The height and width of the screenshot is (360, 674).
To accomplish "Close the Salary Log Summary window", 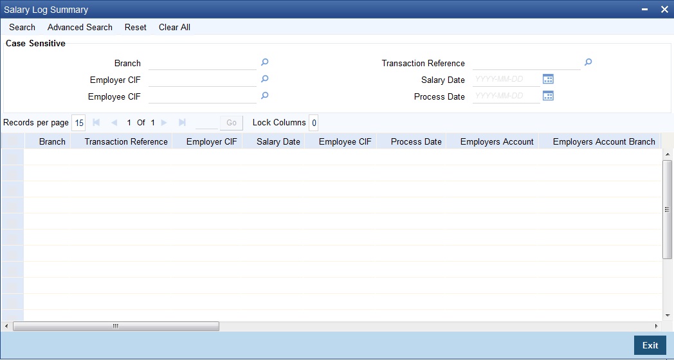I will 664,10.
